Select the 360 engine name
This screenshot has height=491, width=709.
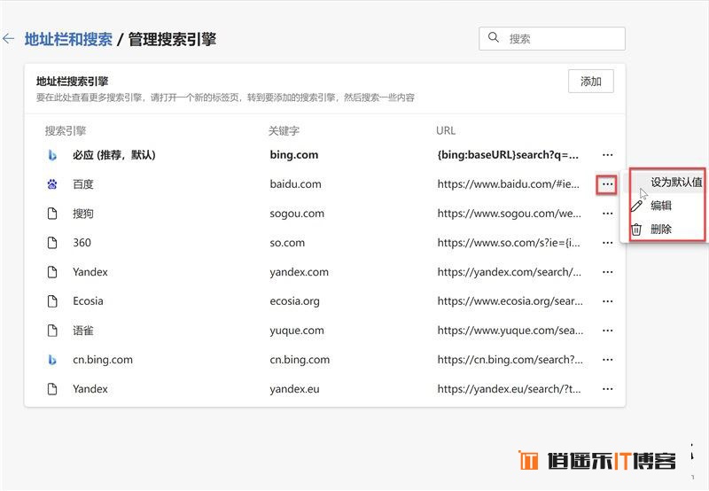click(82, 243)
